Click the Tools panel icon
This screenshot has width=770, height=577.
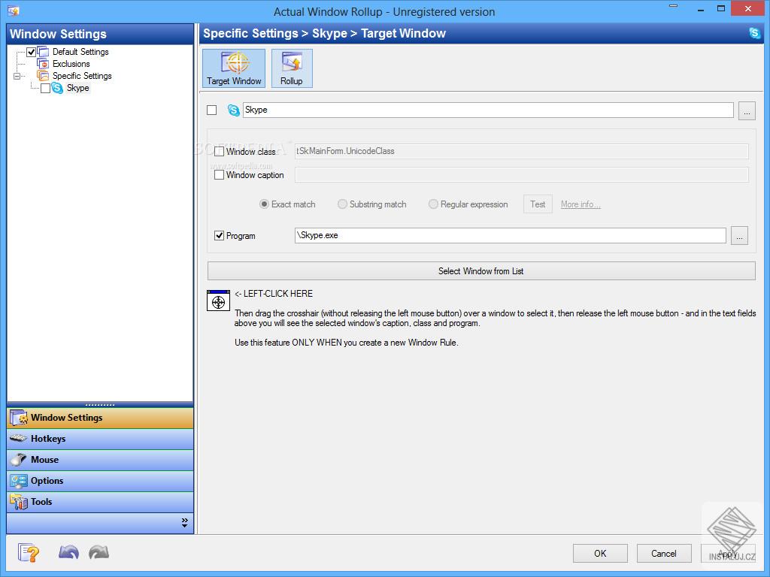click(19, 502)
